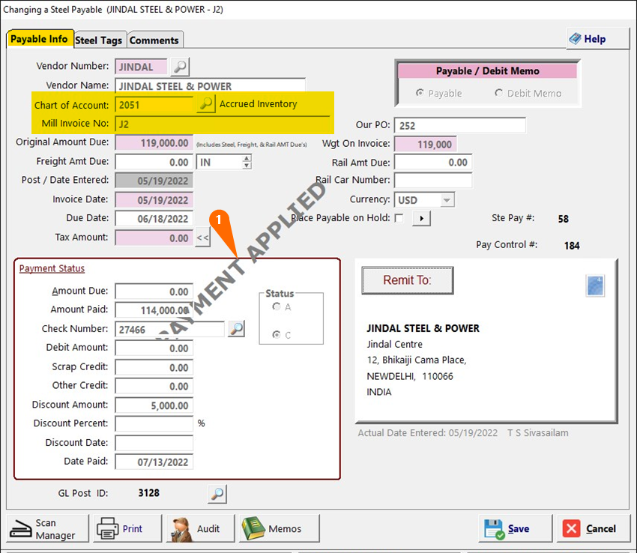
Task: Edit the Other Credit field
Action: point(154,386)
